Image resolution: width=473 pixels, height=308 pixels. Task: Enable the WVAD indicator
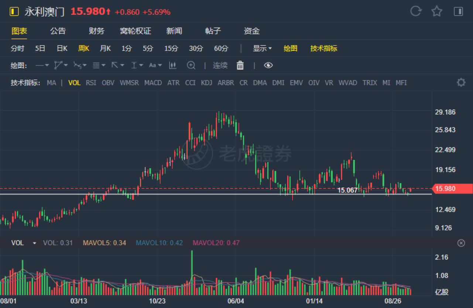click(x=348, y=83)
